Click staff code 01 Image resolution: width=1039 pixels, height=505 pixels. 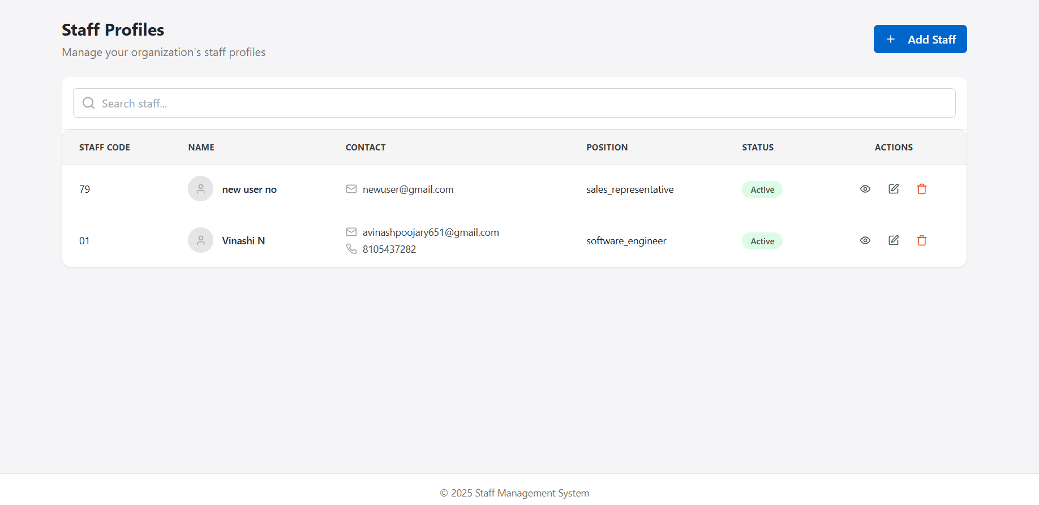click(84, 240)
